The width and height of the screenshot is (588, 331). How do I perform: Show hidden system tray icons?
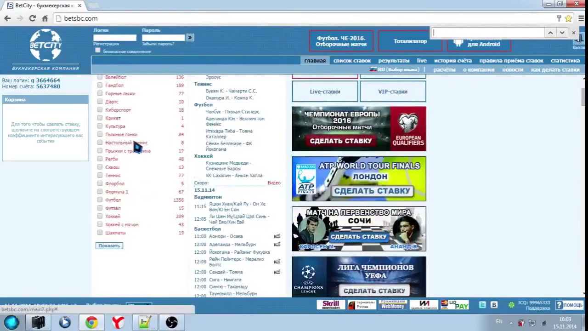point(512,323)
